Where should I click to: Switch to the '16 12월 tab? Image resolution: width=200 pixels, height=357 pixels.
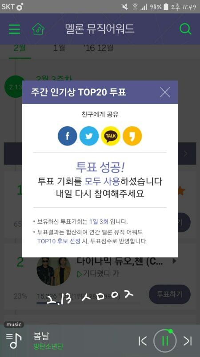[98, 48]
